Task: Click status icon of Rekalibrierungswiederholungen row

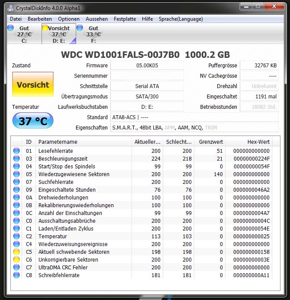Action: pyautogui.click(x=16, y=205)
